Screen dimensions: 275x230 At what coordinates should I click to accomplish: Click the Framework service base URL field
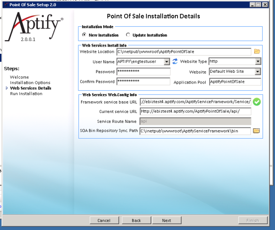tap(196, 102)
